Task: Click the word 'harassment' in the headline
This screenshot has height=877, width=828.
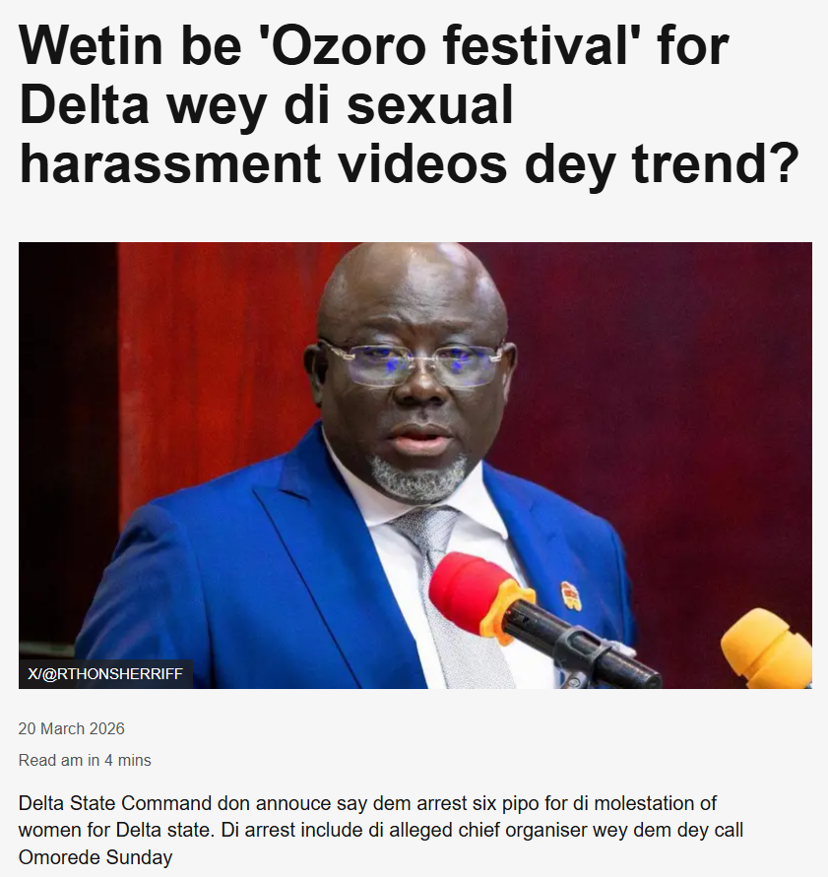Action: point(170,163)
